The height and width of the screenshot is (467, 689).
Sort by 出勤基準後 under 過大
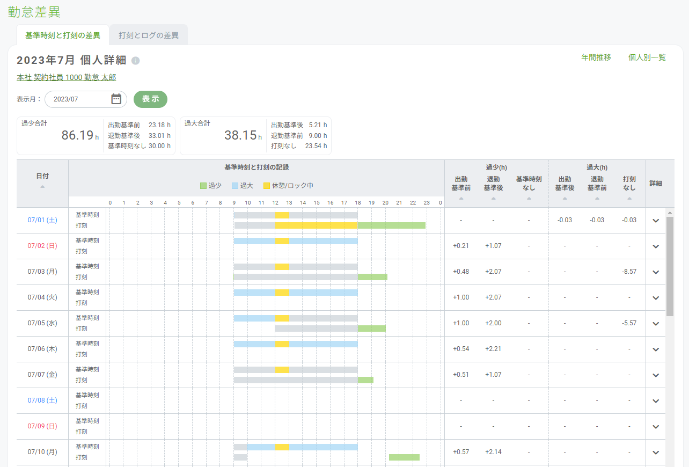click(x=565, y=198)
